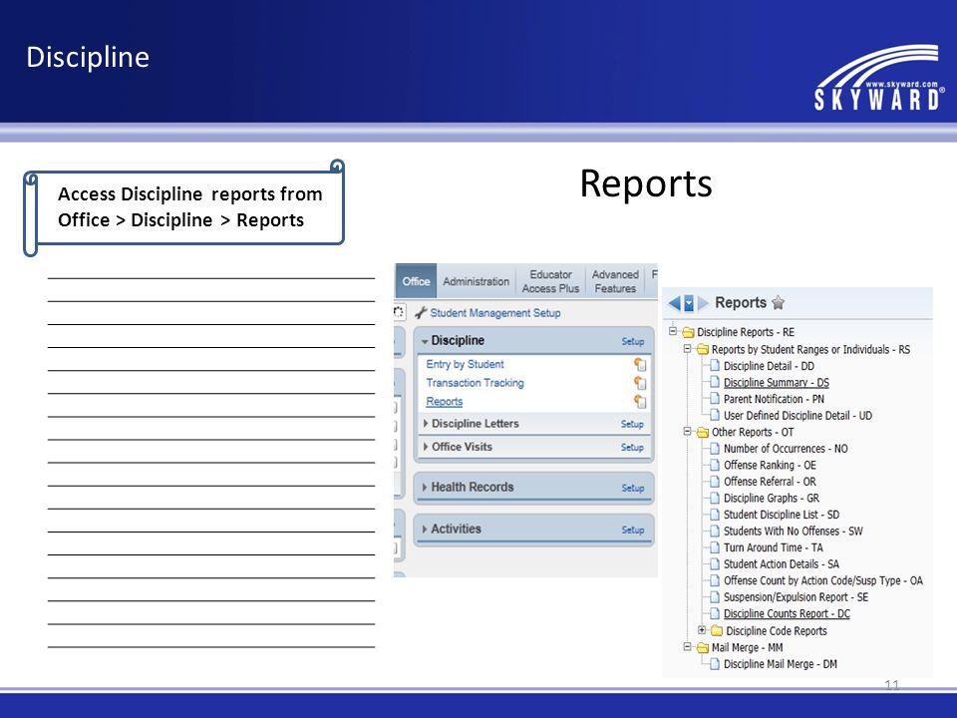Screen dimensions: 957x718
Task: Expand the Office Visits section
Action: point(426,447)
